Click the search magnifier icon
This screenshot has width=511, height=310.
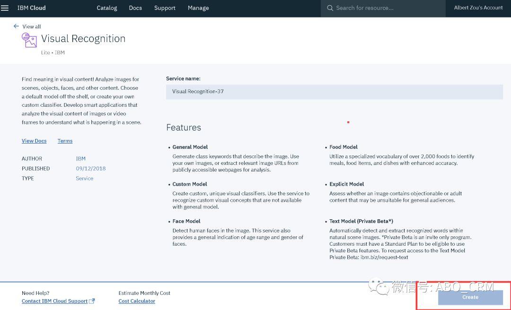(330, 8)
